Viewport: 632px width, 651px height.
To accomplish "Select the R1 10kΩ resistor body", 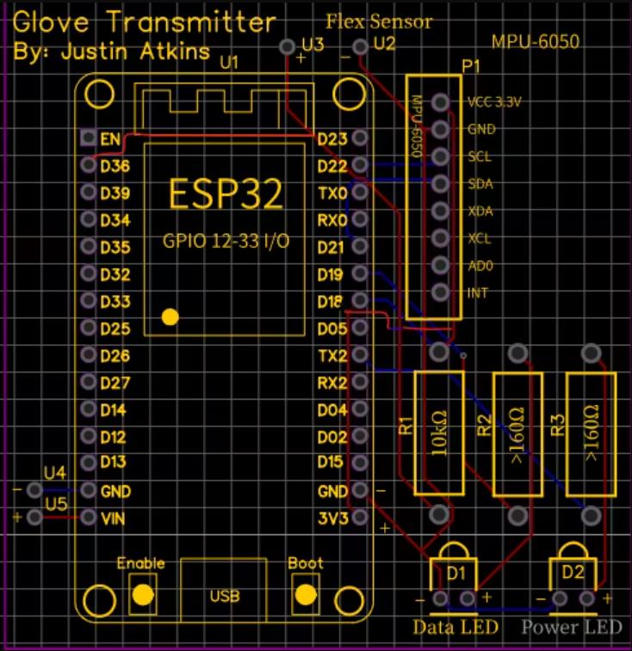I will pos(439,434).
